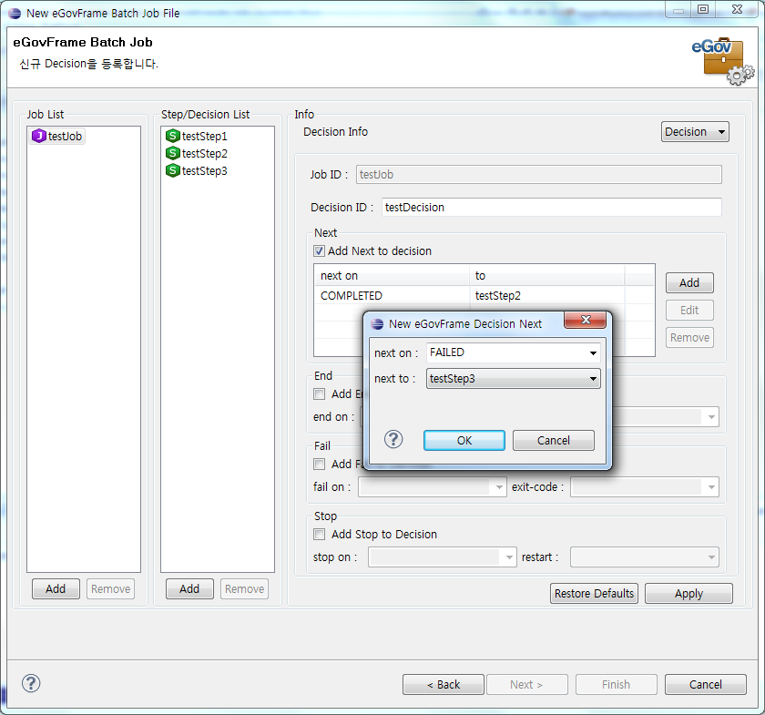Select testStep3 text in Step list
The height and width of the screenshot is (715, 765).
(204, 171)
